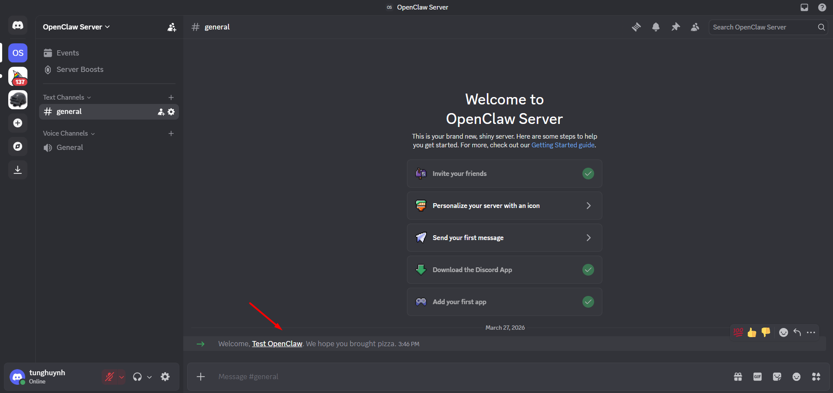Image resolution: width=833 pixels, height=393 pixels.
Task: Click Personalize your server with an icon
Action: [x=504, y=205]
